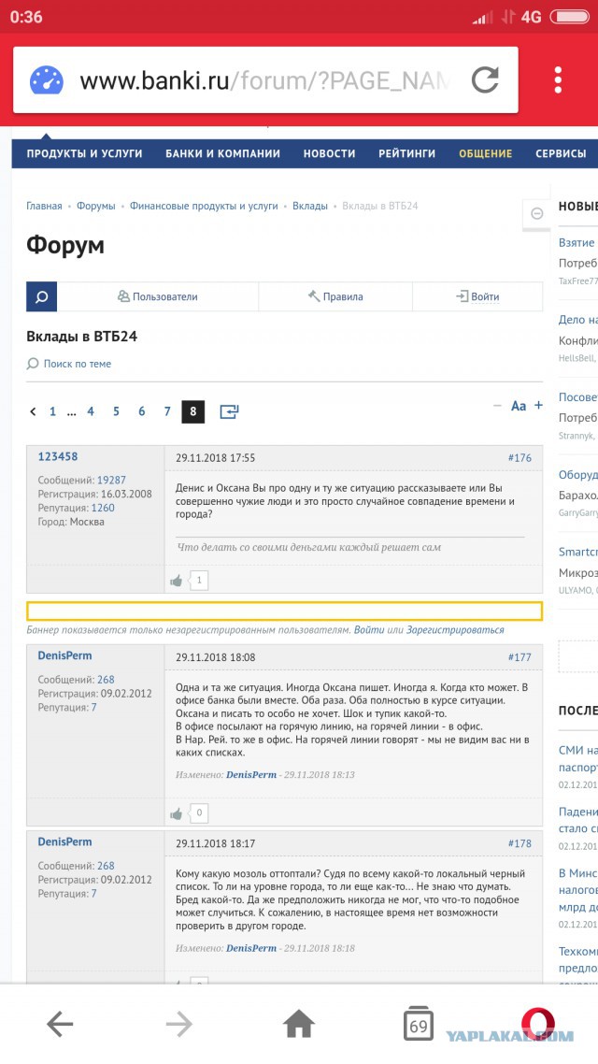The width and height of the screenshot is (598, 1064).
Task: Go to pagination page 4
Action: (x=91, y=411)
